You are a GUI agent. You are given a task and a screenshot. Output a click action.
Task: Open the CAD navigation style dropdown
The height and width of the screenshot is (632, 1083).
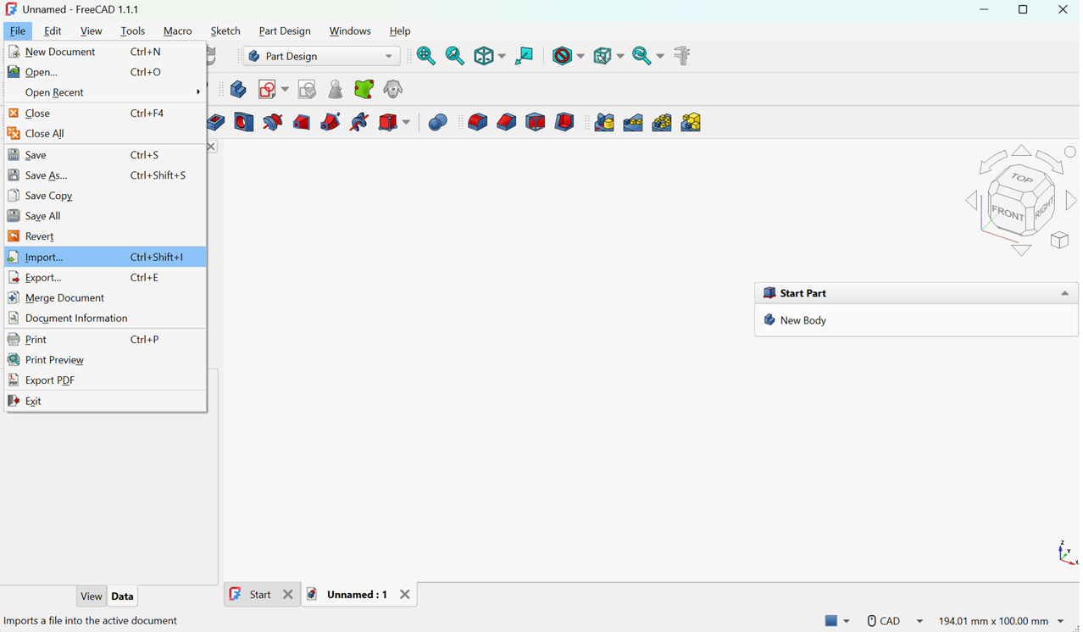[x=894, y=621]
